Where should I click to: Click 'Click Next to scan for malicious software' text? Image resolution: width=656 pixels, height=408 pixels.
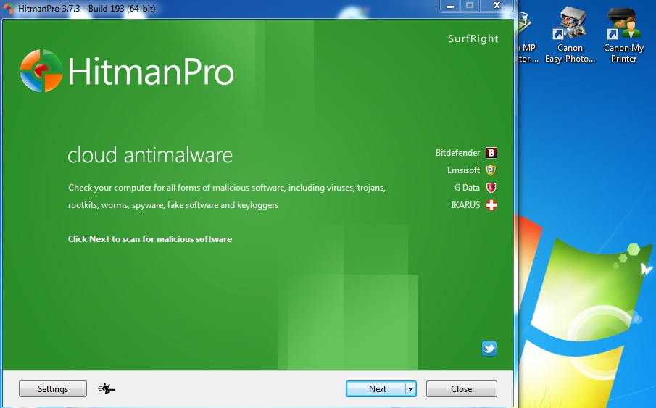click(x=150, y=239)
